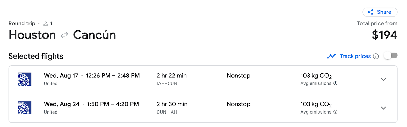The height and width of the screenshot is (127, 407).
Task: Expand the Aug 17 outbound flight details
Action: [x=383, y=80]
